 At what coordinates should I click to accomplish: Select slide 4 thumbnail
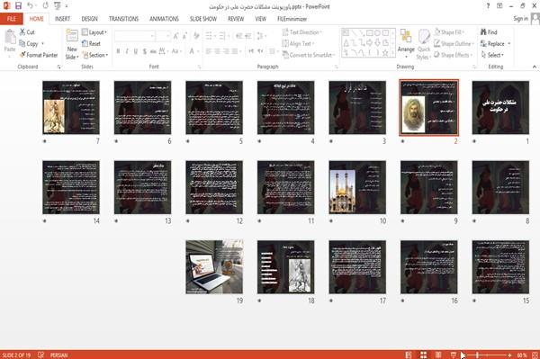point(286,107)
